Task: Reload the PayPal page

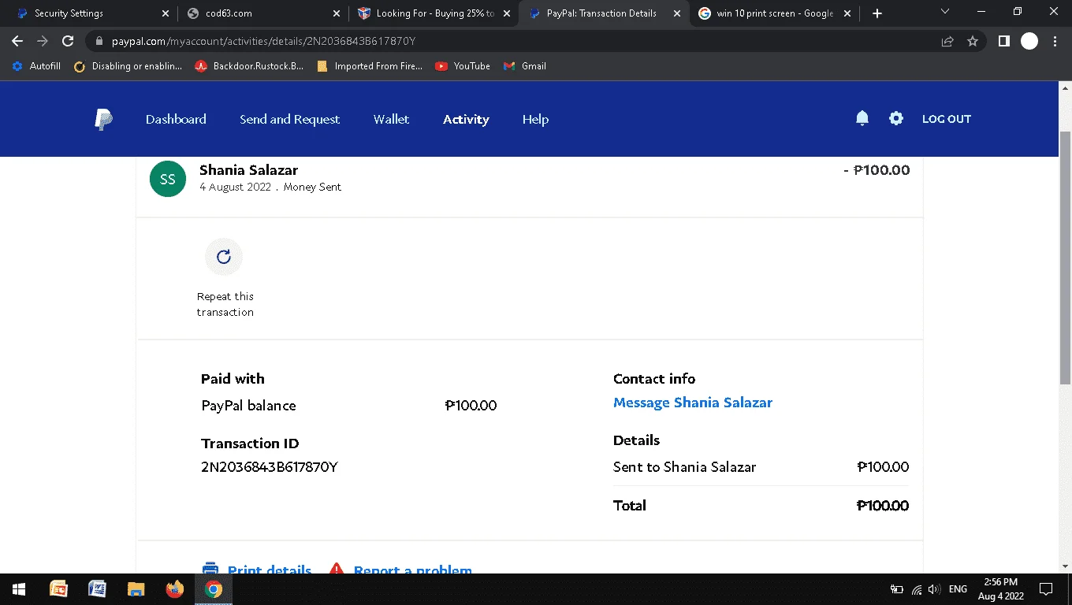Action: point(68,42)
